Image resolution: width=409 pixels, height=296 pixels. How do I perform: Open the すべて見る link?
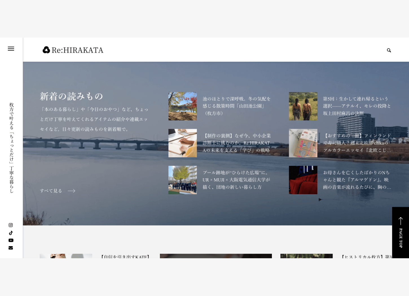click(51, 191)
